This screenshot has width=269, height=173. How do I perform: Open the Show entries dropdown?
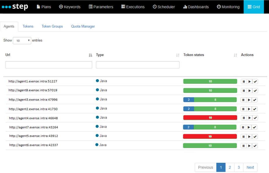pos(22,40)
